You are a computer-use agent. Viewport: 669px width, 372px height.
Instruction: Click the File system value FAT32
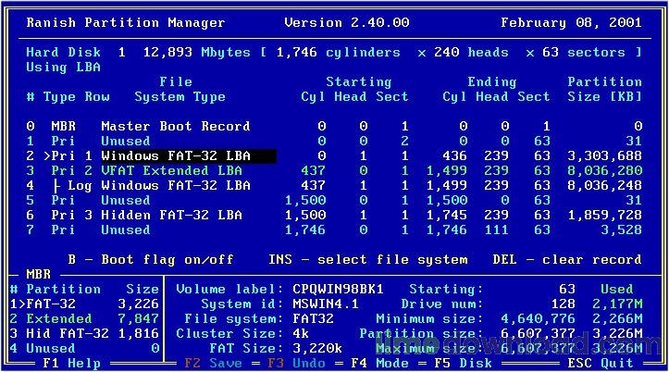[313, 318]
